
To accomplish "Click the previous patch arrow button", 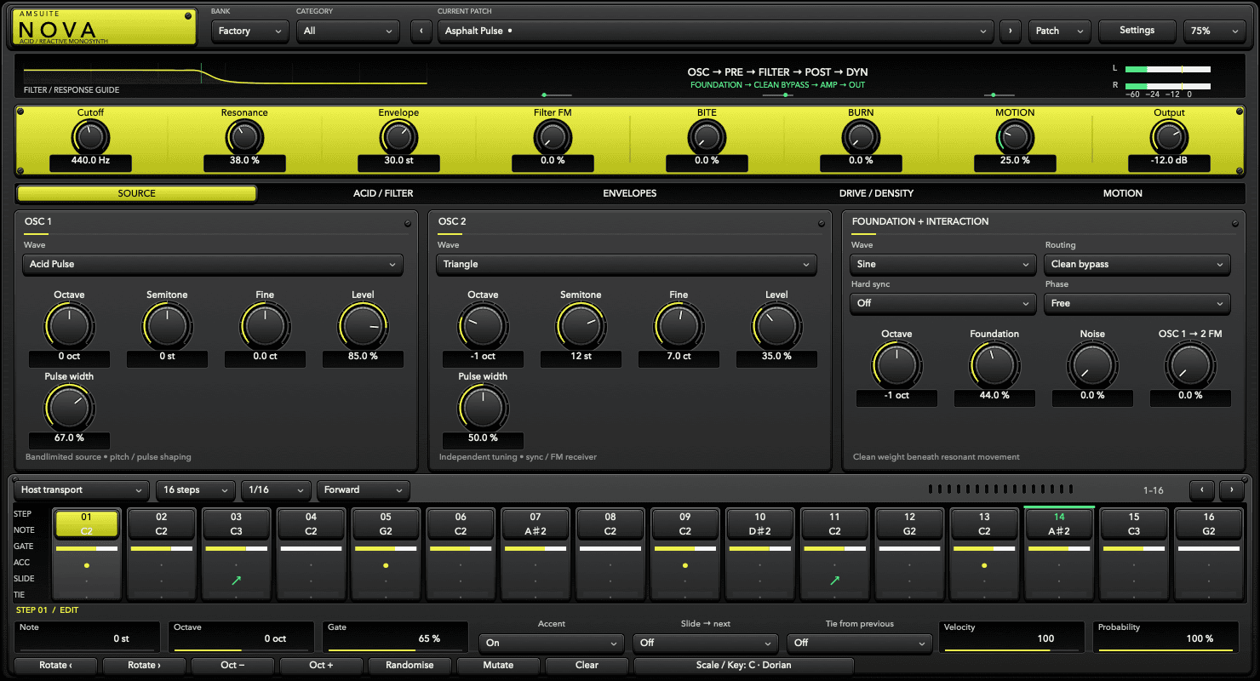I will (x=421, y=31).
